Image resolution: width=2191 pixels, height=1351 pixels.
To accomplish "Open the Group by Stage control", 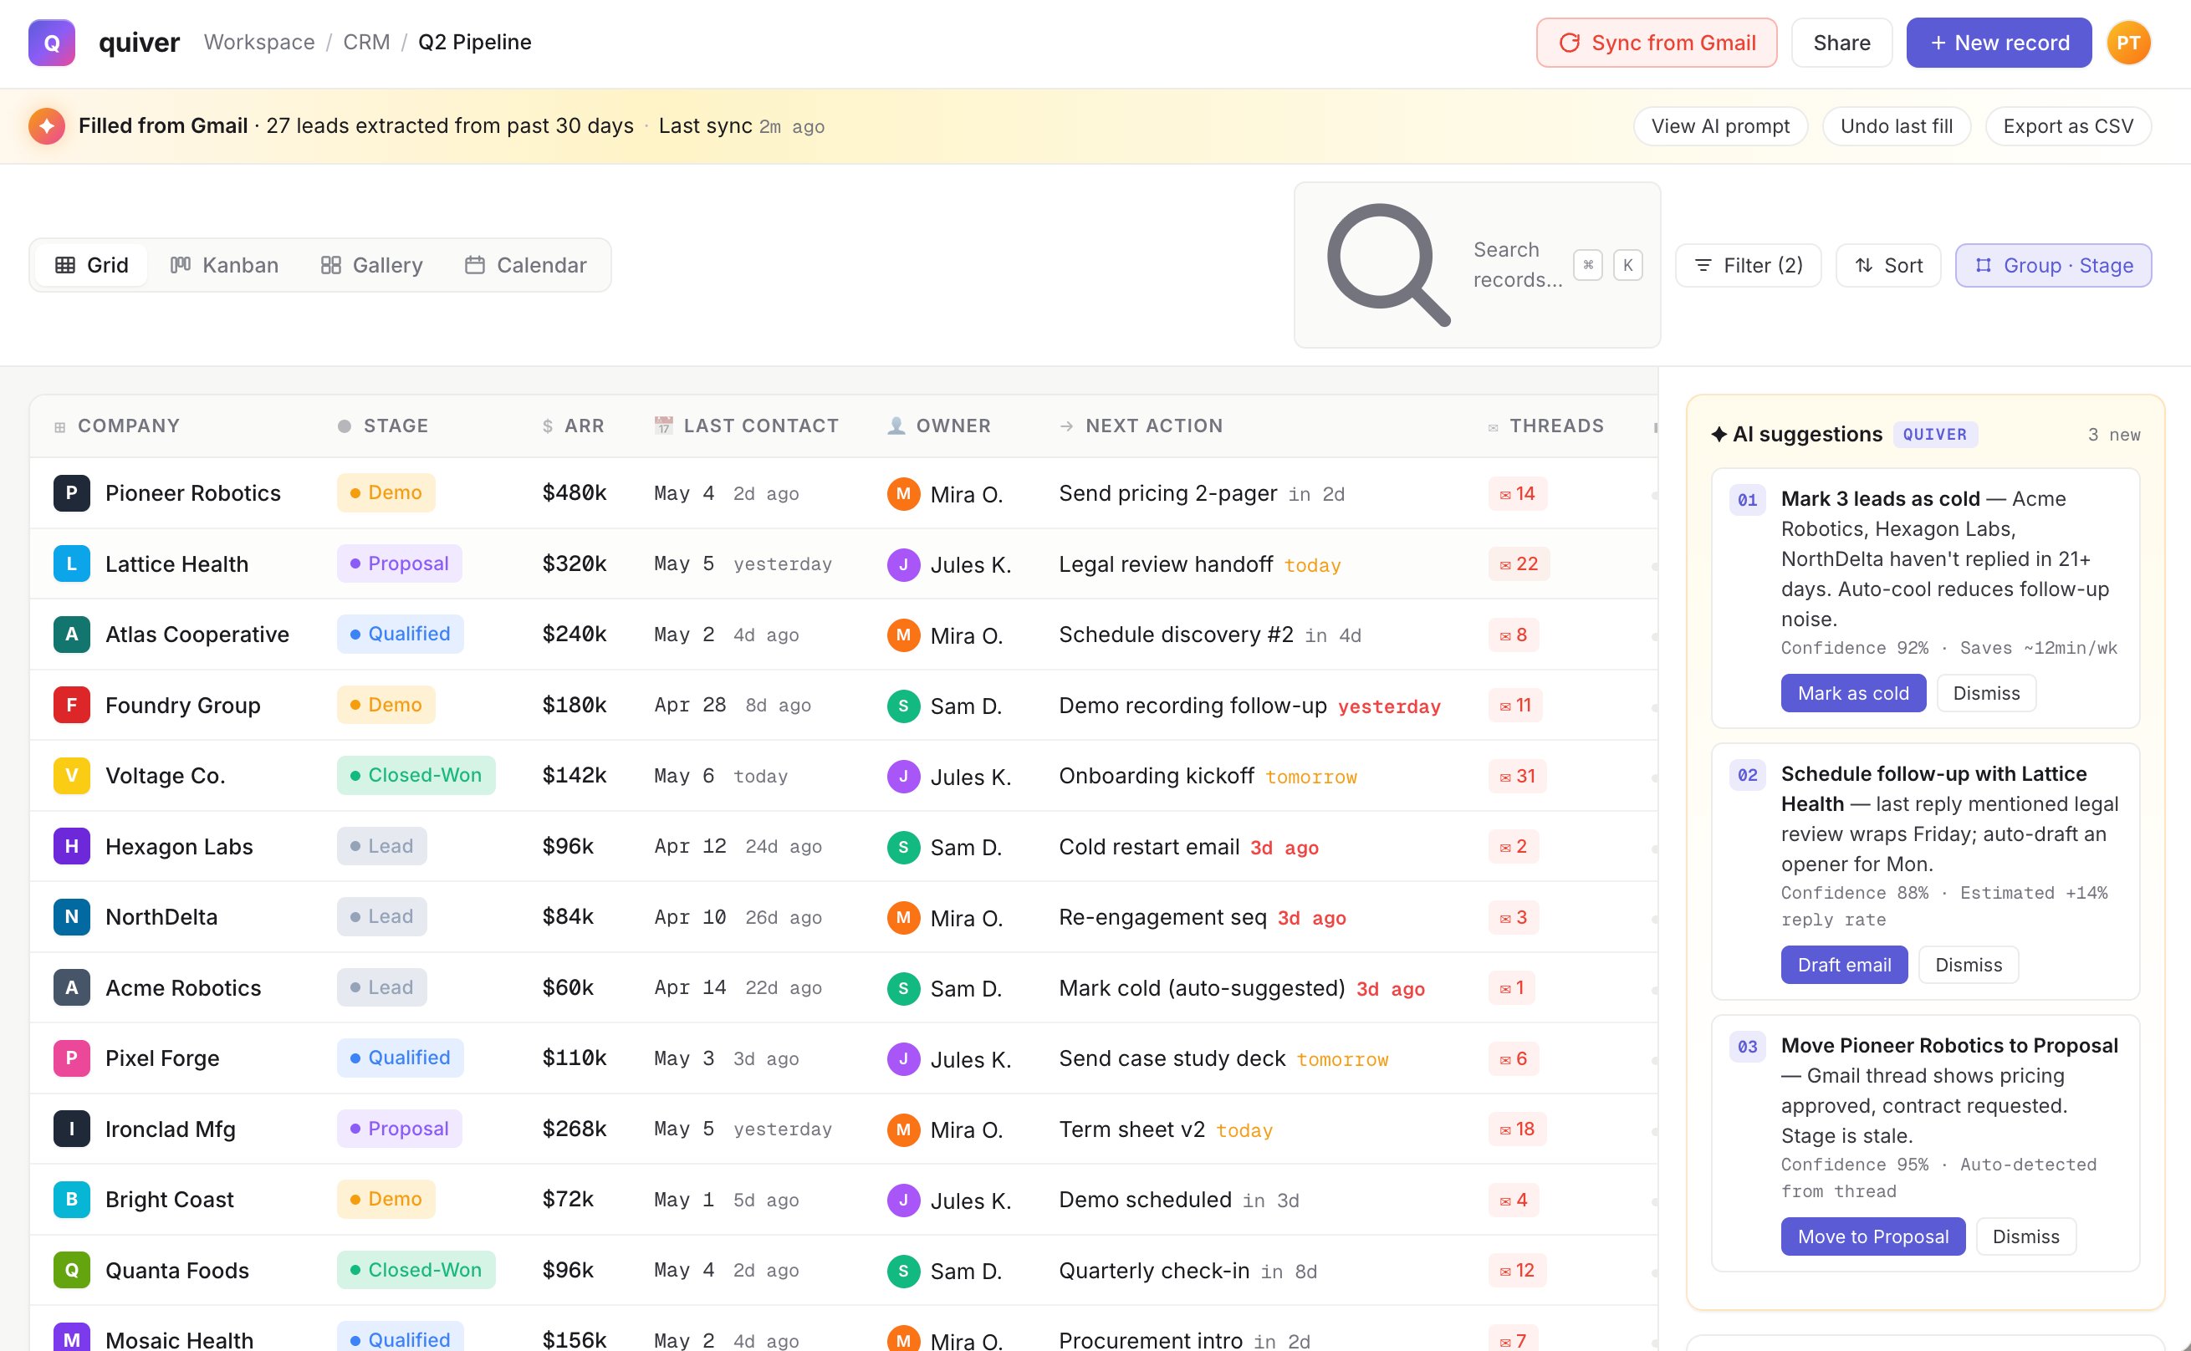I will coord(2052,265).
